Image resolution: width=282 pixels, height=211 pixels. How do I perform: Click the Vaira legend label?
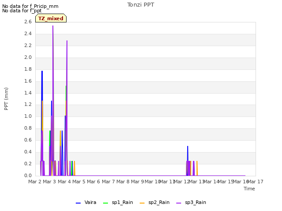(90, 202)
